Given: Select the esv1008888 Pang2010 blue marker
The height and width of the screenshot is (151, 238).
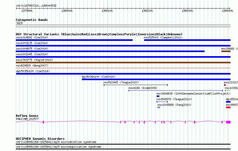Looking at the screenshot, I should [159, 107].
